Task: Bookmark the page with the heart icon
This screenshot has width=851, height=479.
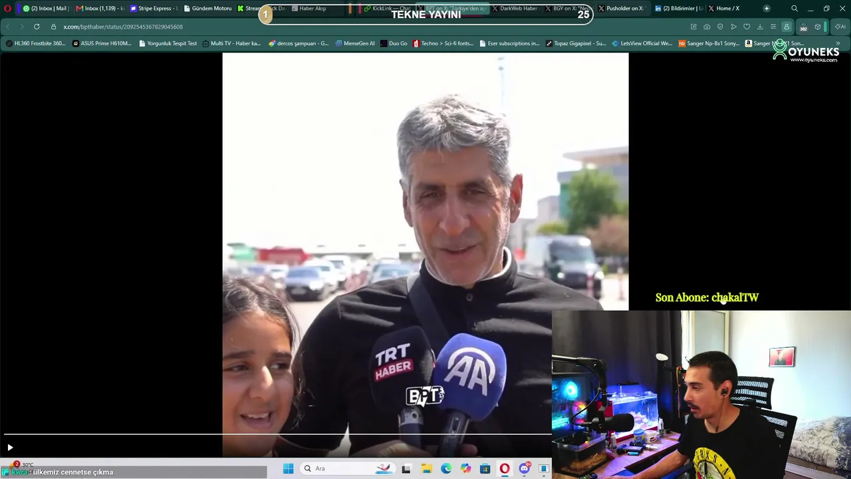Action: (747, 27)
